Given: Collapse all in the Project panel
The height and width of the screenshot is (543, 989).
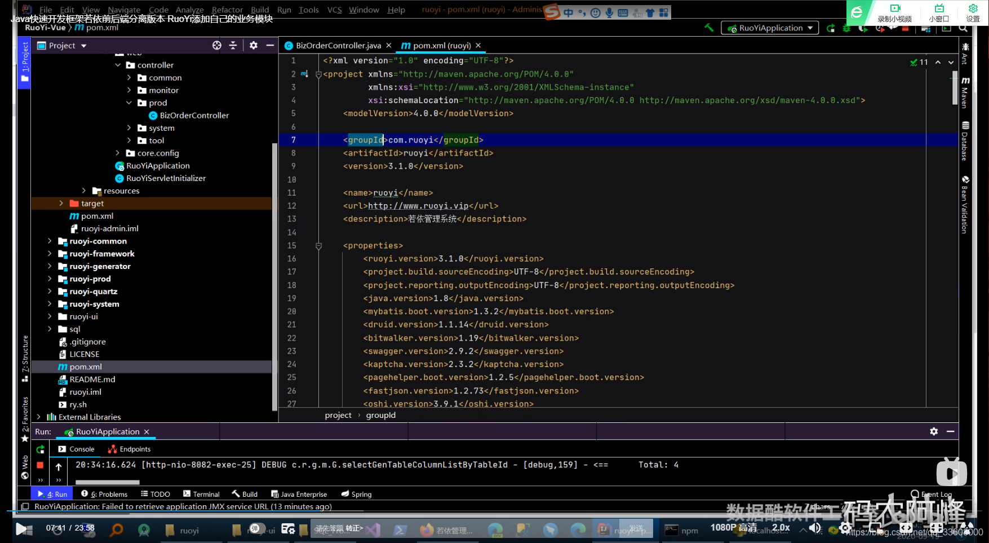Looking at the screenshot, I should pyautogui.click(x=233, y=45).
